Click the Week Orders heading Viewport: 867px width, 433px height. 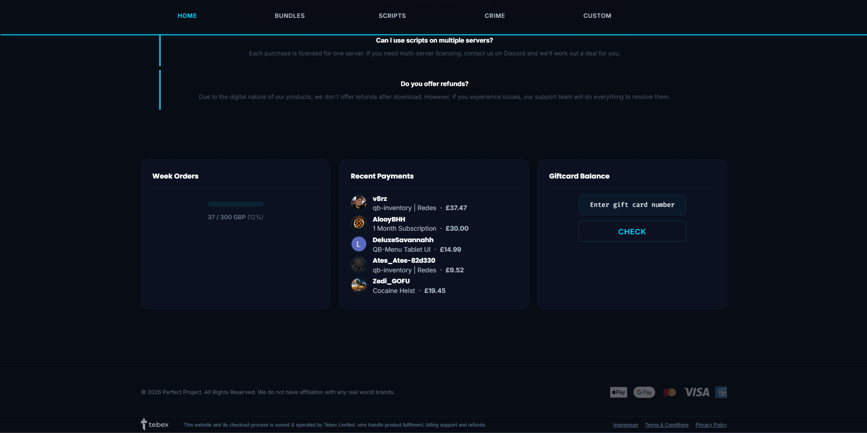175,176
